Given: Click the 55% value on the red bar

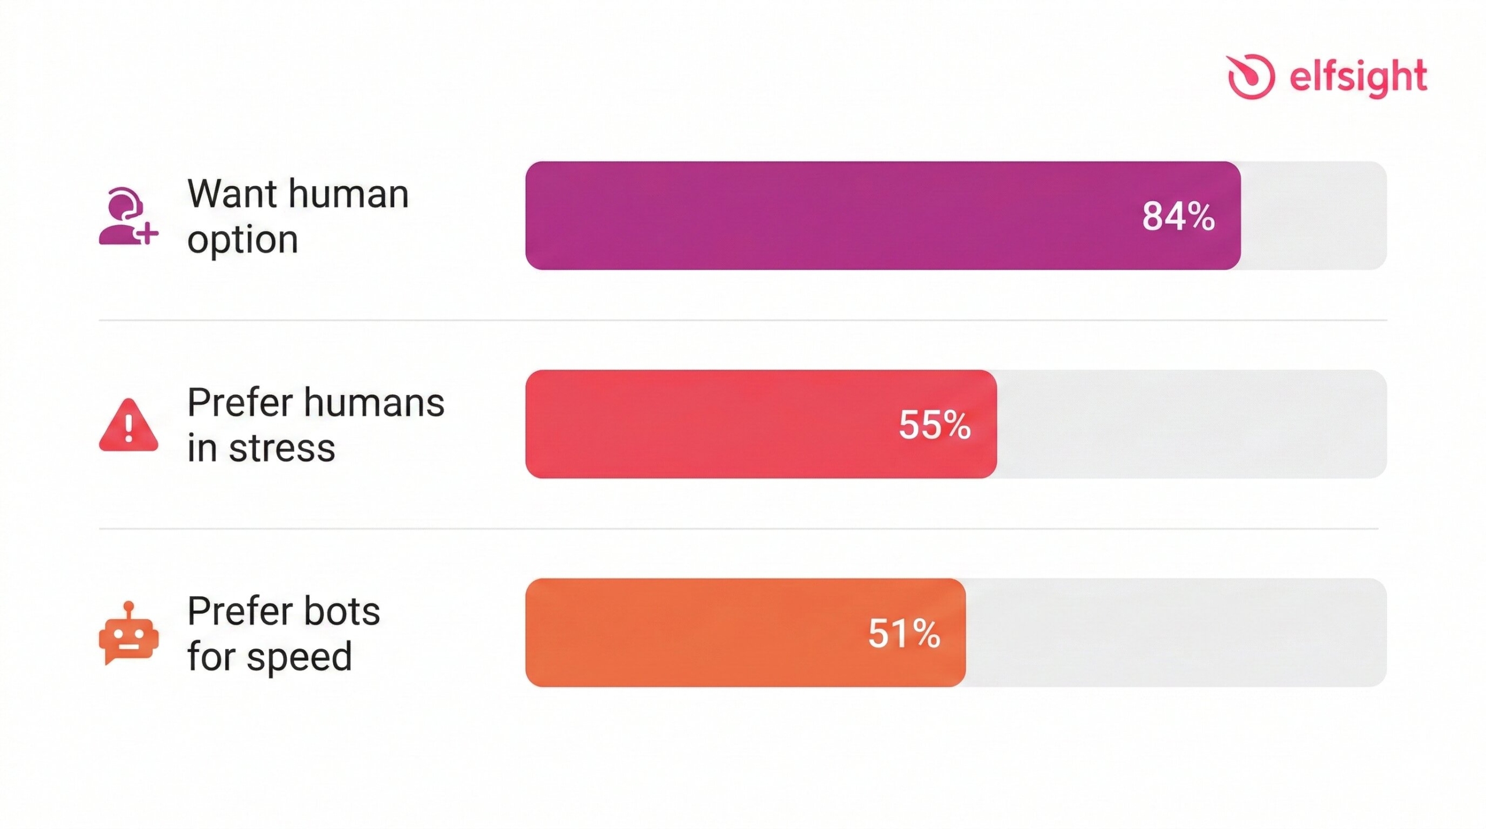Looking at the screenshot, I should click(935, 425).
